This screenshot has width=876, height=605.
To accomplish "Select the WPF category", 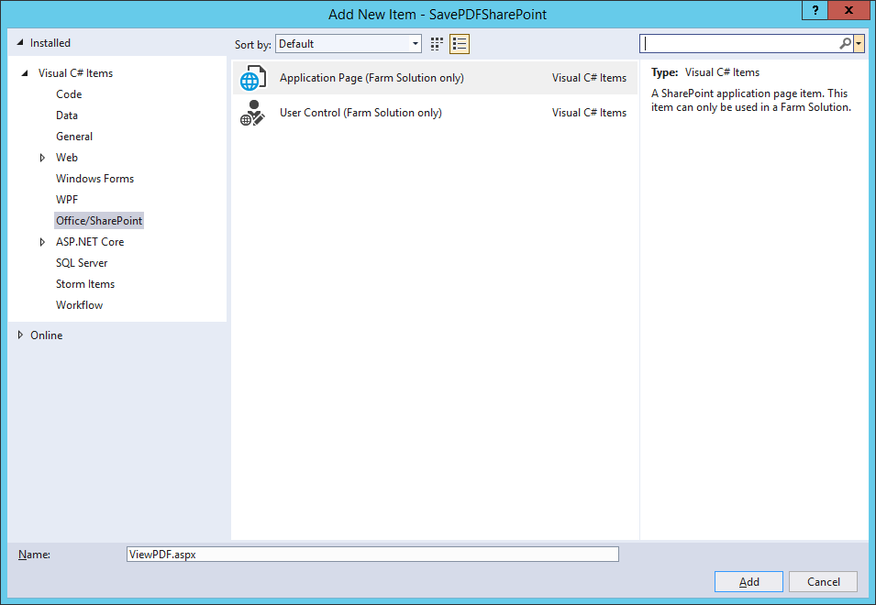I will pos(67,200).
